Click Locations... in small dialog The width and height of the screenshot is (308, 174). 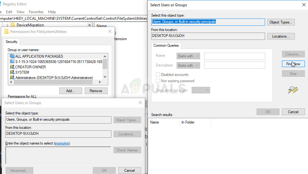click(x=127, y=134)
